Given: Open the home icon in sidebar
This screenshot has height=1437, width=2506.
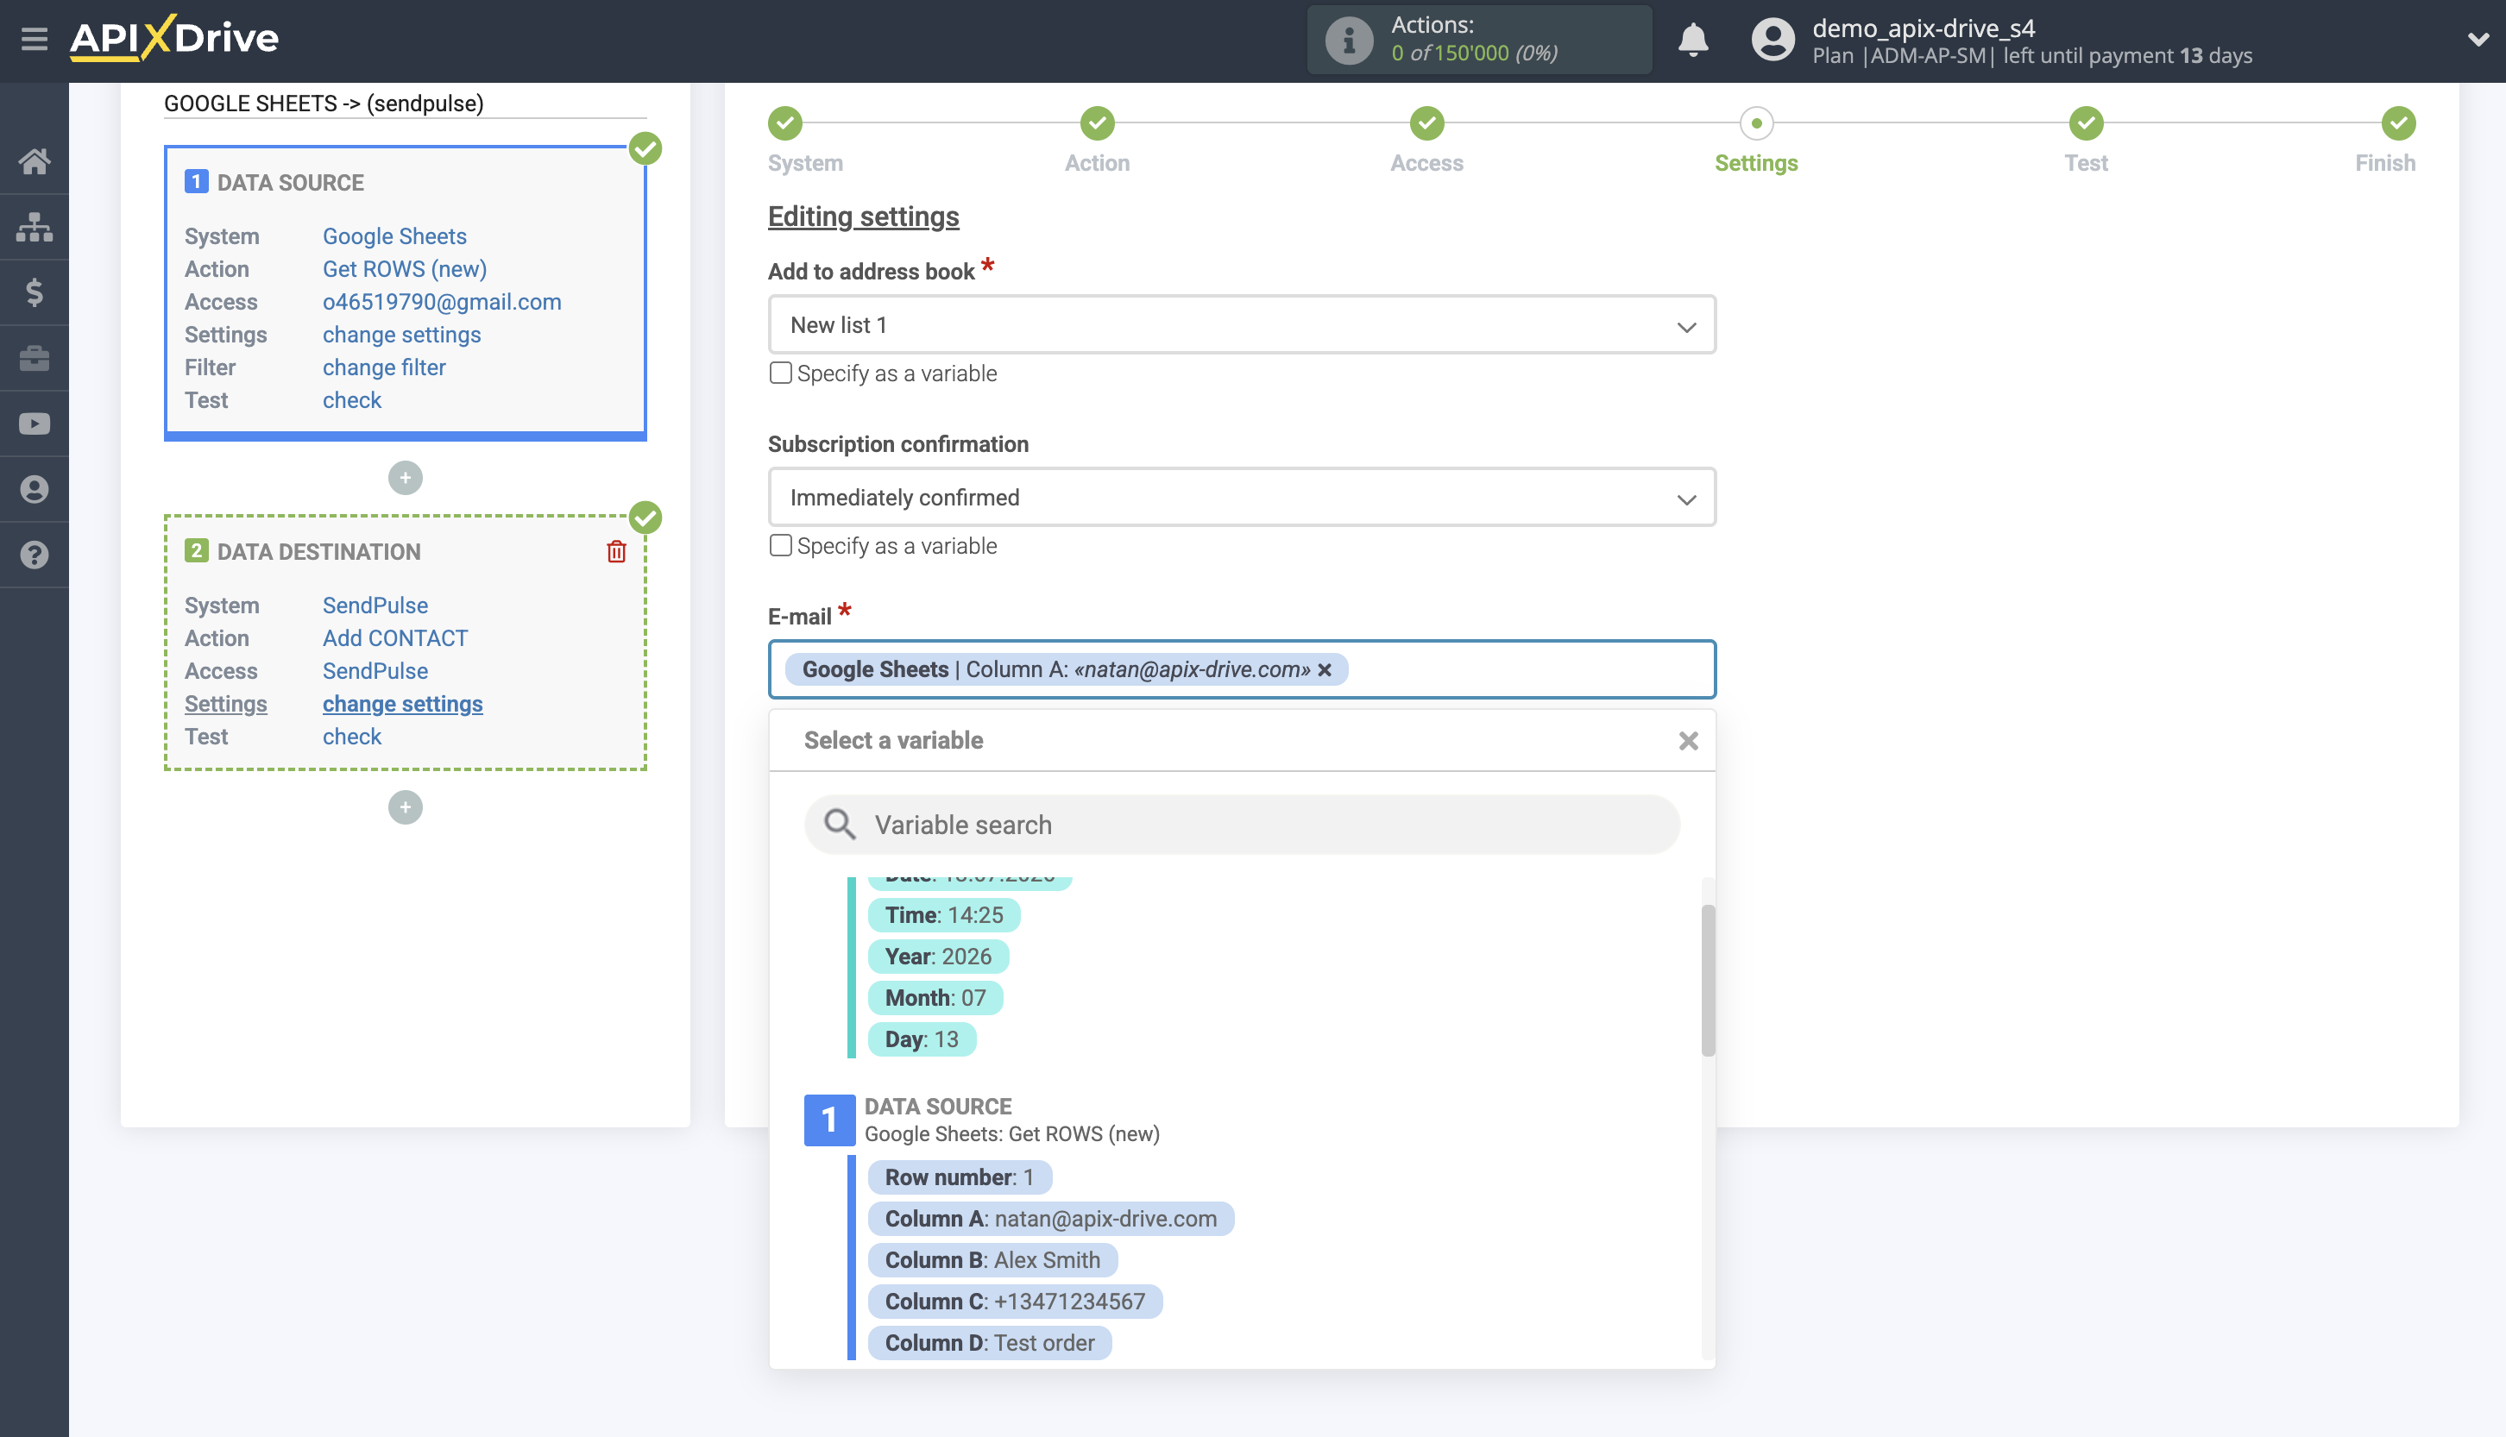Looking at the screenshot, I should pyautogui.click(x=34, y=161).
